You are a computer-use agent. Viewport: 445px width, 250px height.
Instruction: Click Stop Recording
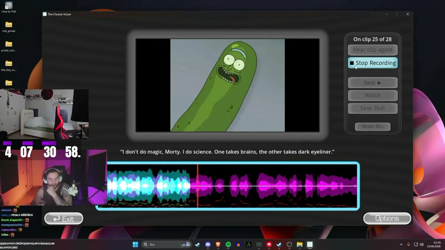click(373, 63)
